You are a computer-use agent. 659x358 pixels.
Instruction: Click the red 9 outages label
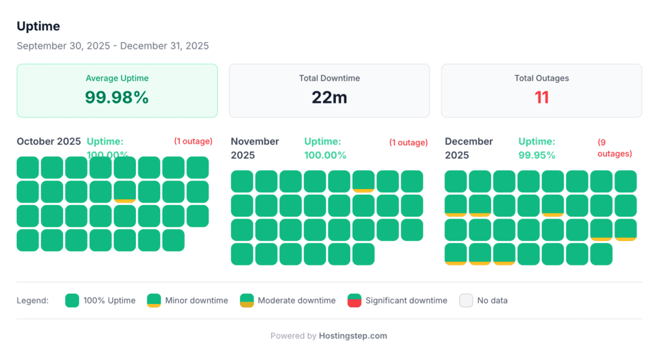click(x=614, y=148)
